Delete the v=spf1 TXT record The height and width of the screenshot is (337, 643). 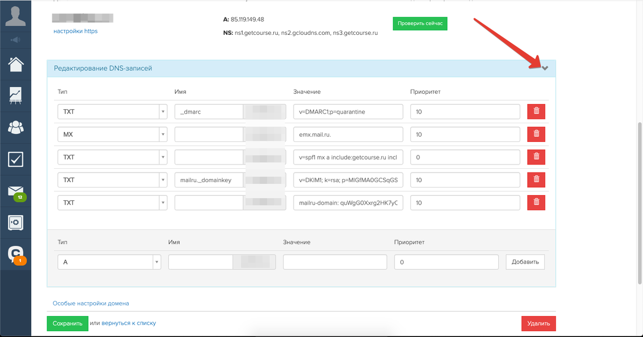(536, 157)
